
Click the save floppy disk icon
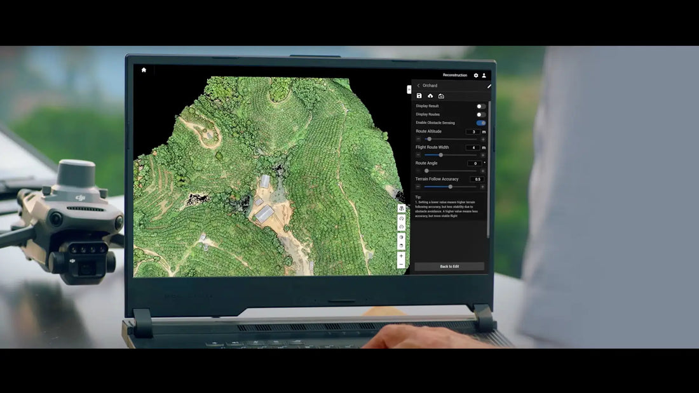tap(419, 96)
